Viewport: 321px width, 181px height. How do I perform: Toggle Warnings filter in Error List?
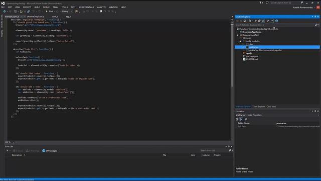click(33, 151)
